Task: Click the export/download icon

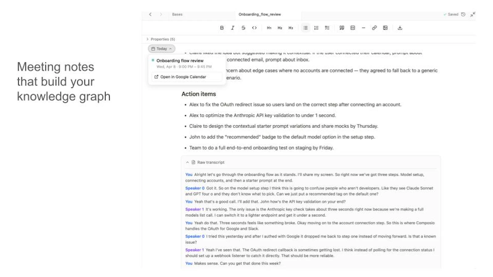Action: pyautogui.click(x=400, y=28)
